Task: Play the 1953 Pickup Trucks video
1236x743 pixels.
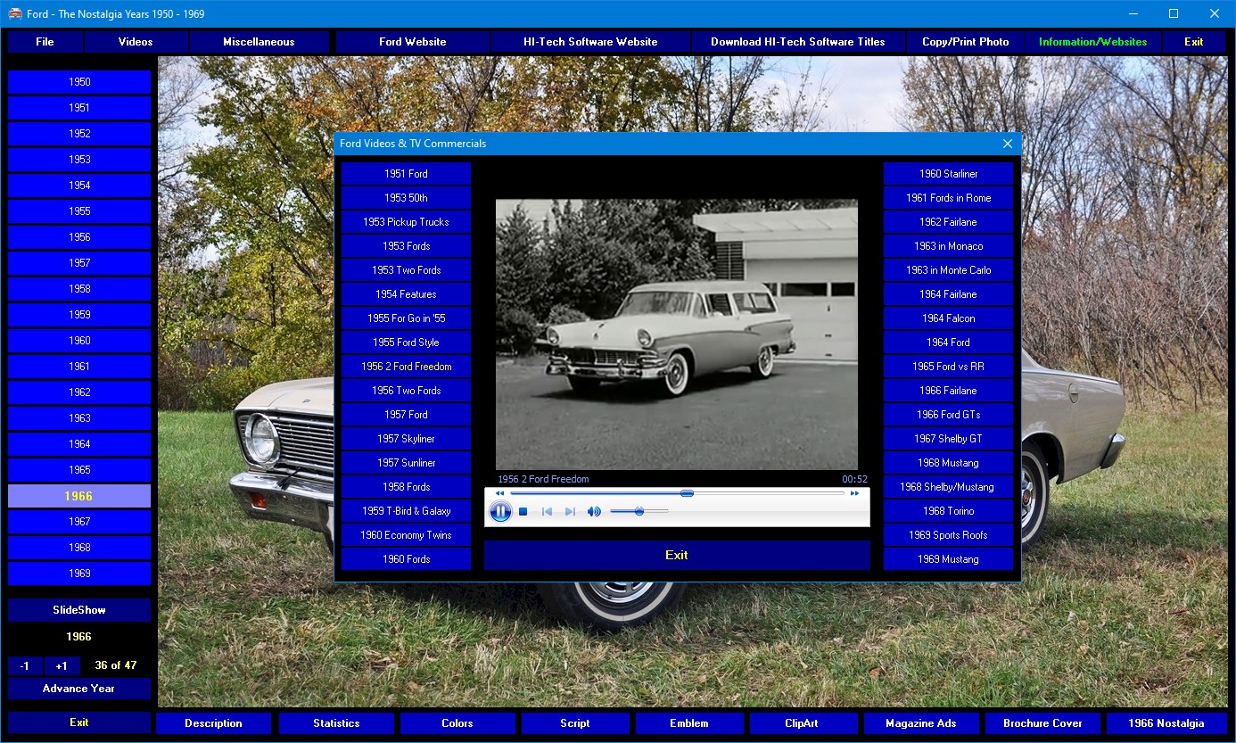Action: coord(406,222)
